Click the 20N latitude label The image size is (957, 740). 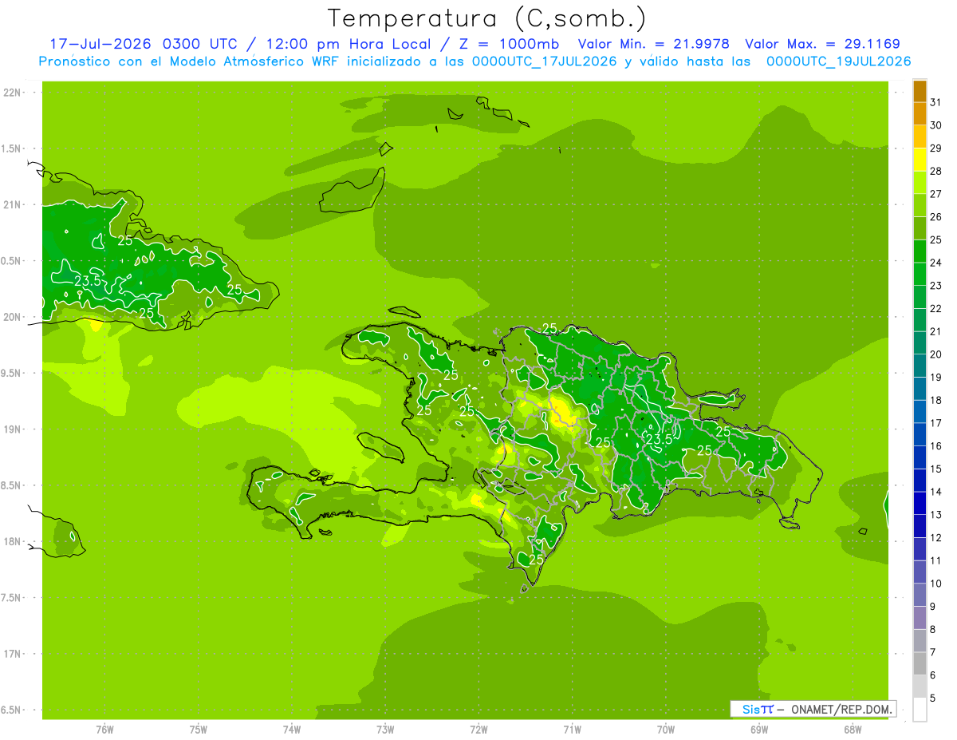click(12, 317)
